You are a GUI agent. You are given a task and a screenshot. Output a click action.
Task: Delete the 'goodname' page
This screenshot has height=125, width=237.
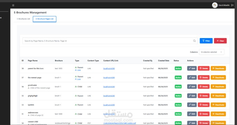(x=204, y=87)
